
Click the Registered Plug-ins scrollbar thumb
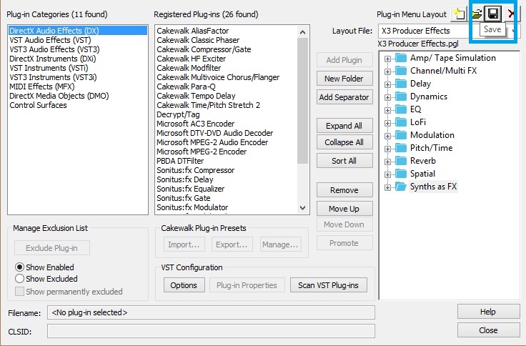(x=302, y=101)
